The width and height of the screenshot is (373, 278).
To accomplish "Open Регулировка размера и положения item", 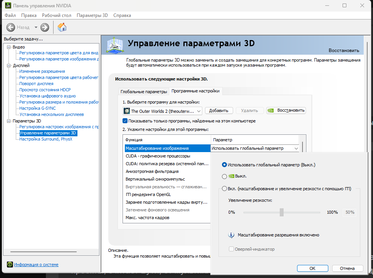I will (59, 102).
